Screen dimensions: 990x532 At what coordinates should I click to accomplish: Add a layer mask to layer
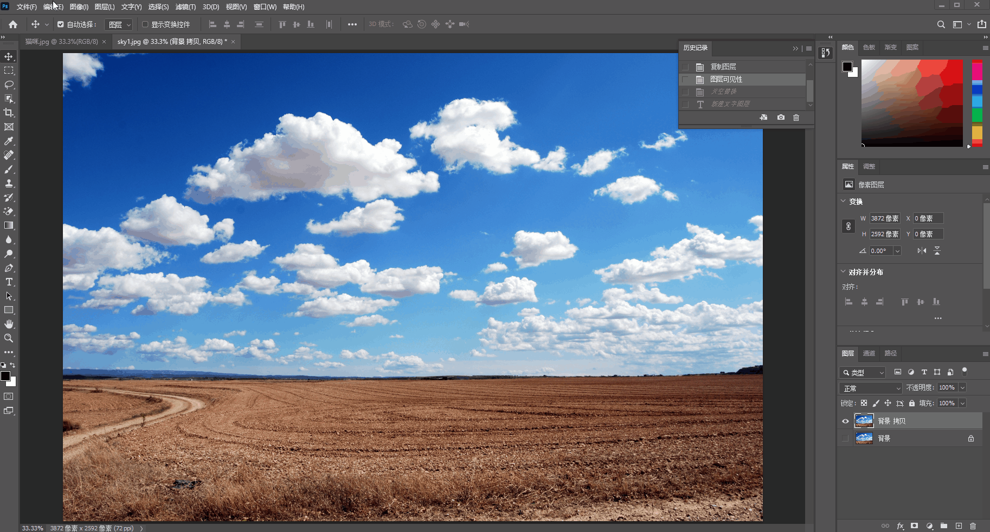(x=915, y=526)
